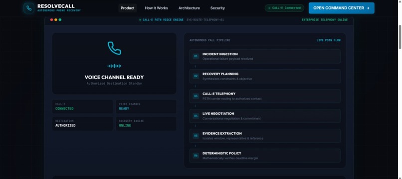This screenshot has height=179, width=402.
Task: Click the DESTINATION AUTHORIZED status tile
Action: coord(83,123)
